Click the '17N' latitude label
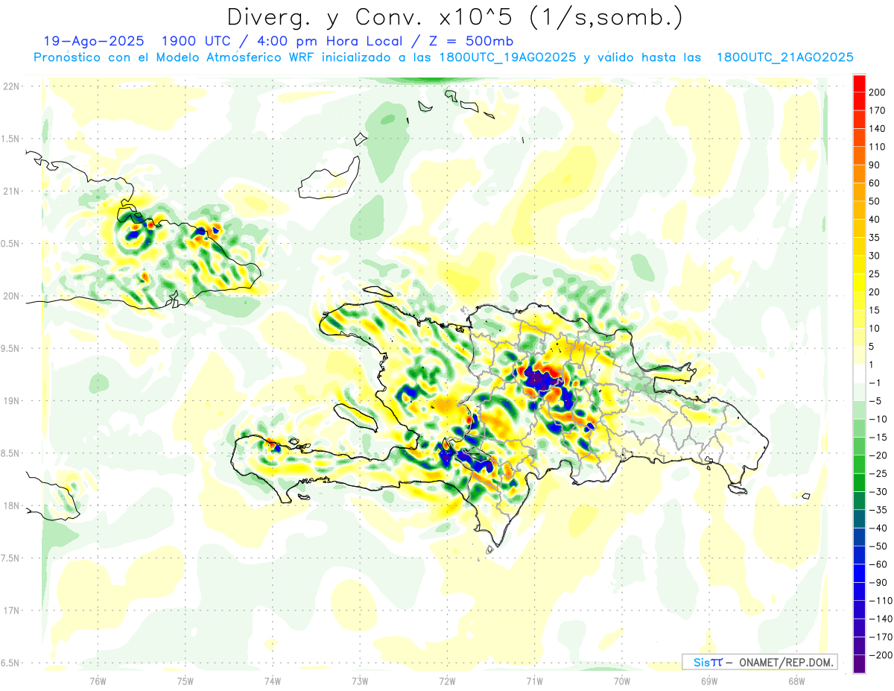The width and height of the screenshot is (894, 691). tap(11, 610)
